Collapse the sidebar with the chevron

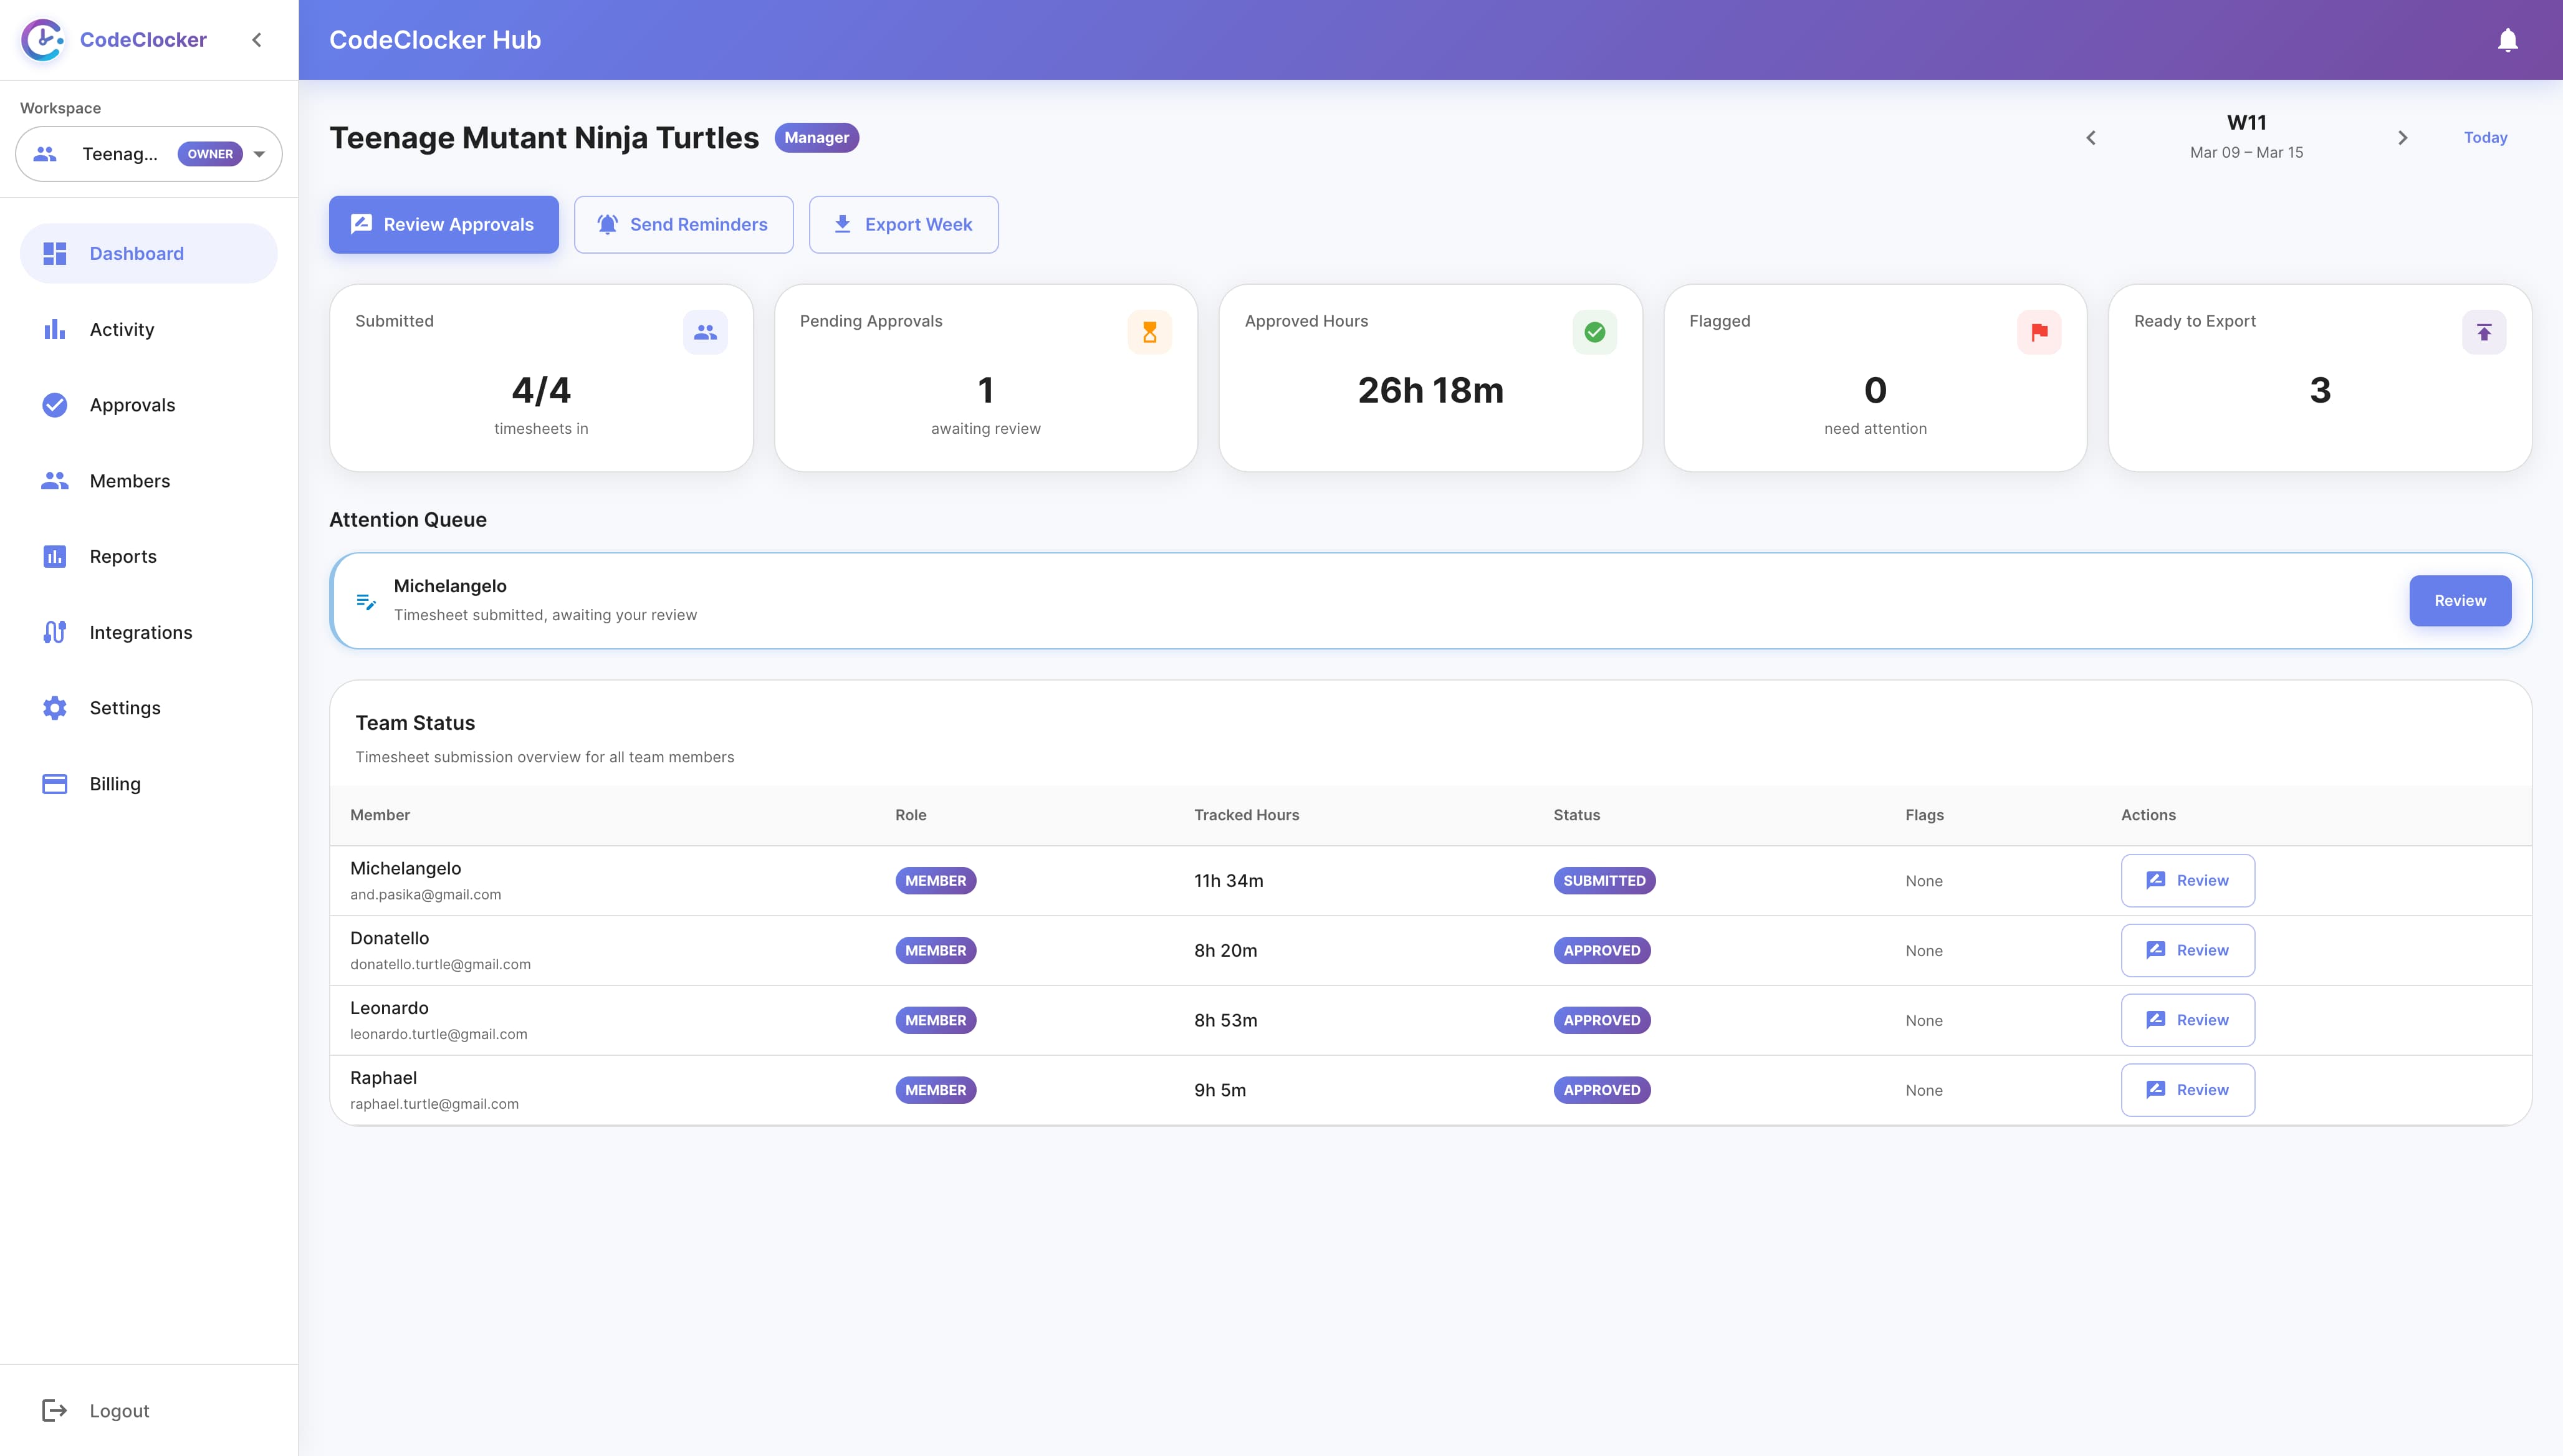257,40
